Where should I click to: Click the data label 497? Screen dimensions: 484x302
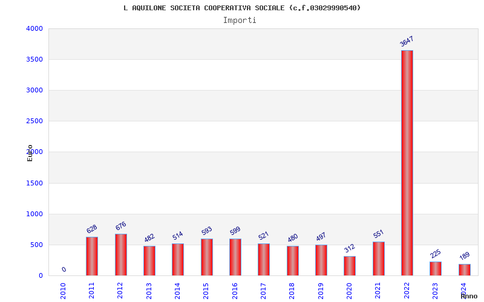[321, 237]
